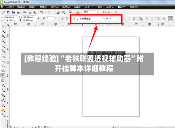Viewport: 175px width, 128px height.
Task: Mirror text horizontally with property bar icon
Action: click(x=63, y=19)
